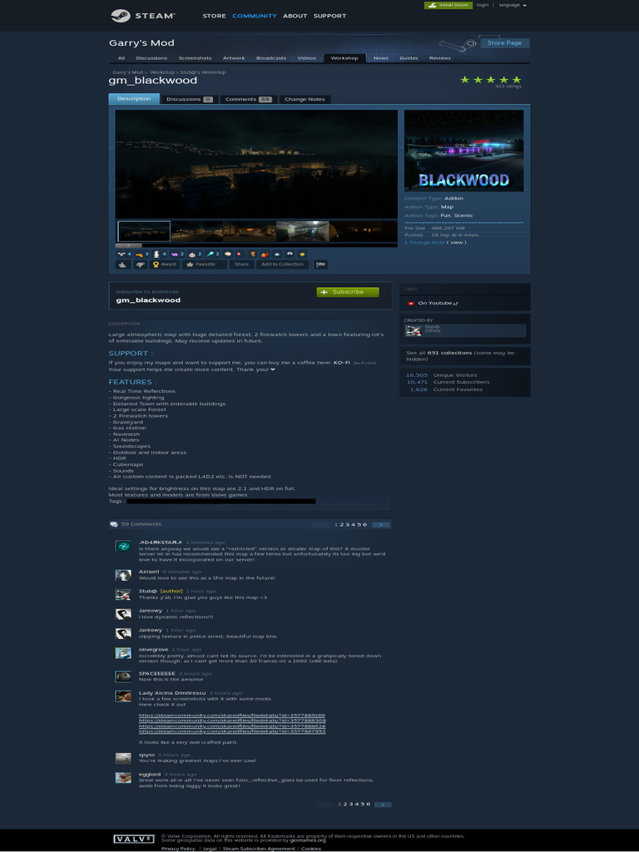
Task: Open the item Discussions 0 tab
Action: (189, 100)
